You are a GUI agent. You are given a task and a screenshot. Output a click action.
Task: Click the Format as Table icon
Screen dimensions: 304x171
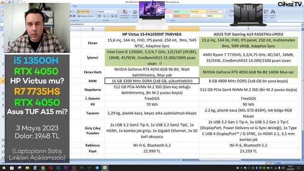click(134, 14)
